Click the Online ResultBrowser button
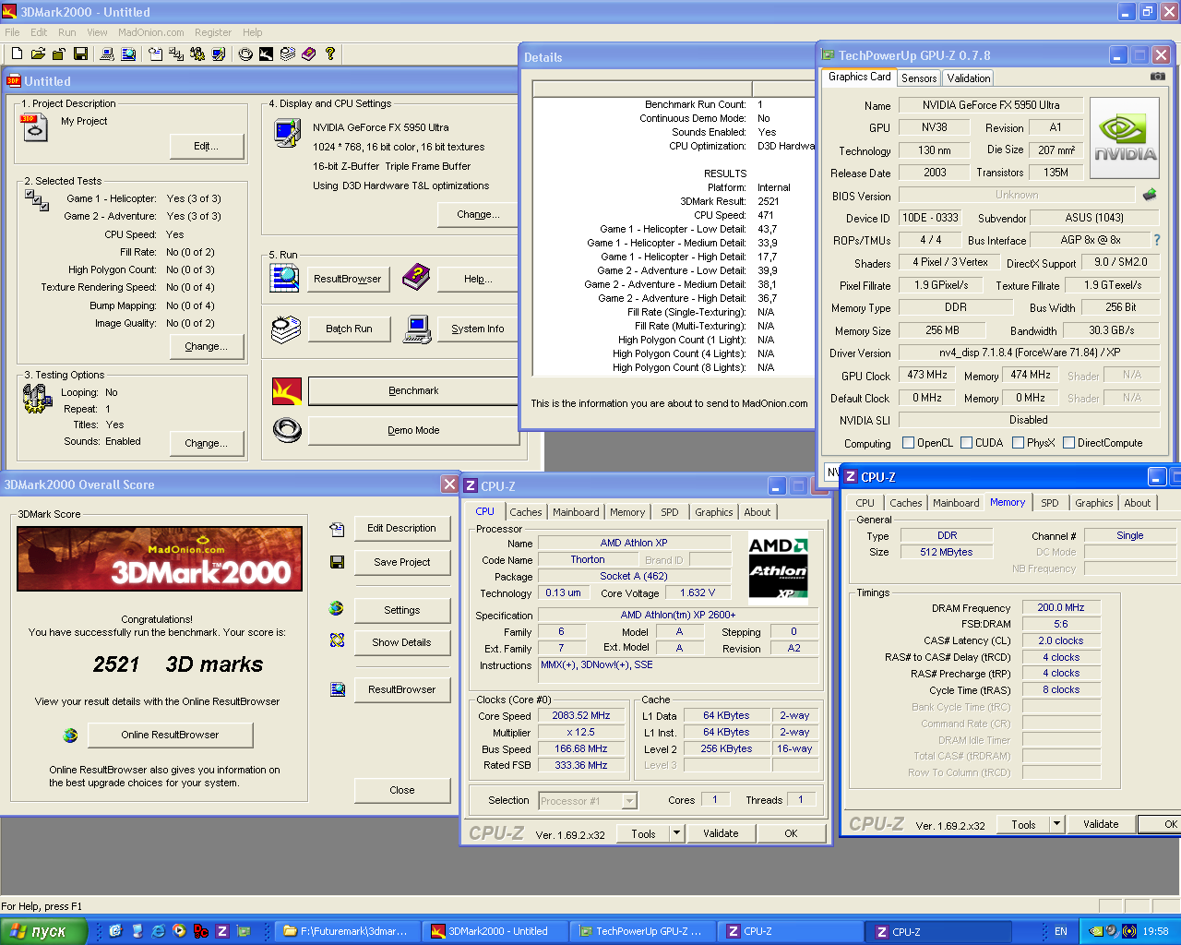Viewport: 1181px width, 945px height. tap(170, 736)
